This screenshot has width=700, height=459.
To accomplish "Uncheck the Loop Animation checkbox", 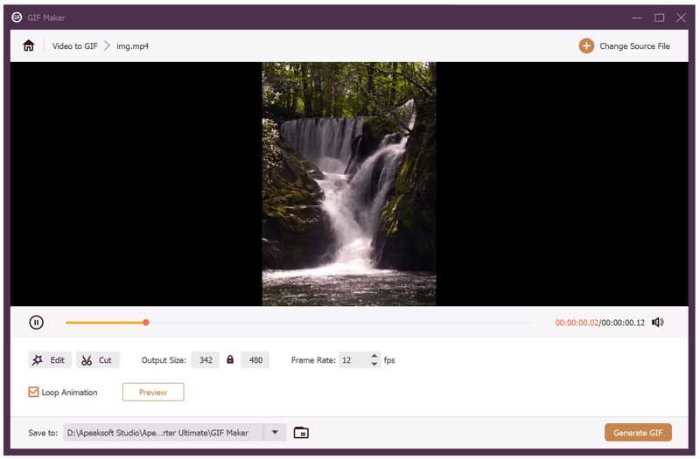I will (33, 392).
